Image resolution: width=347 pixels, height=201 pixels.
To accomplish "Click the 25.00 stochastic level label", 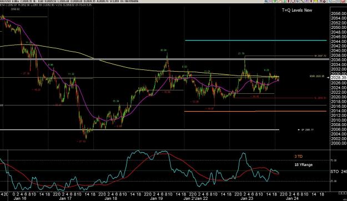I will 334,181.
